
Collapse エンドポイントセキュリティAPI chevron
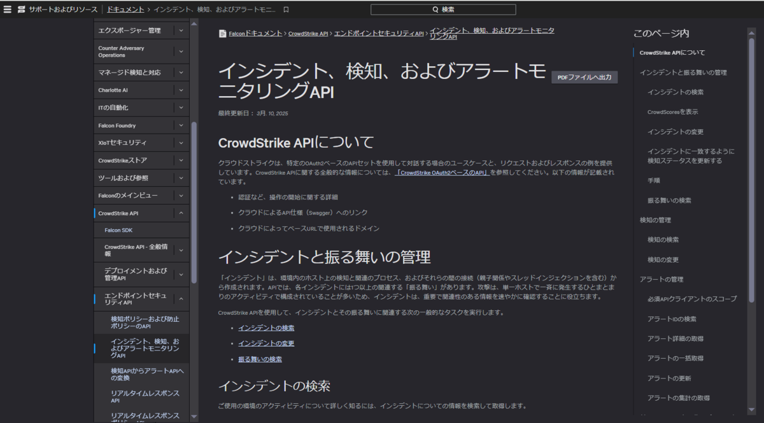point(181,298)
